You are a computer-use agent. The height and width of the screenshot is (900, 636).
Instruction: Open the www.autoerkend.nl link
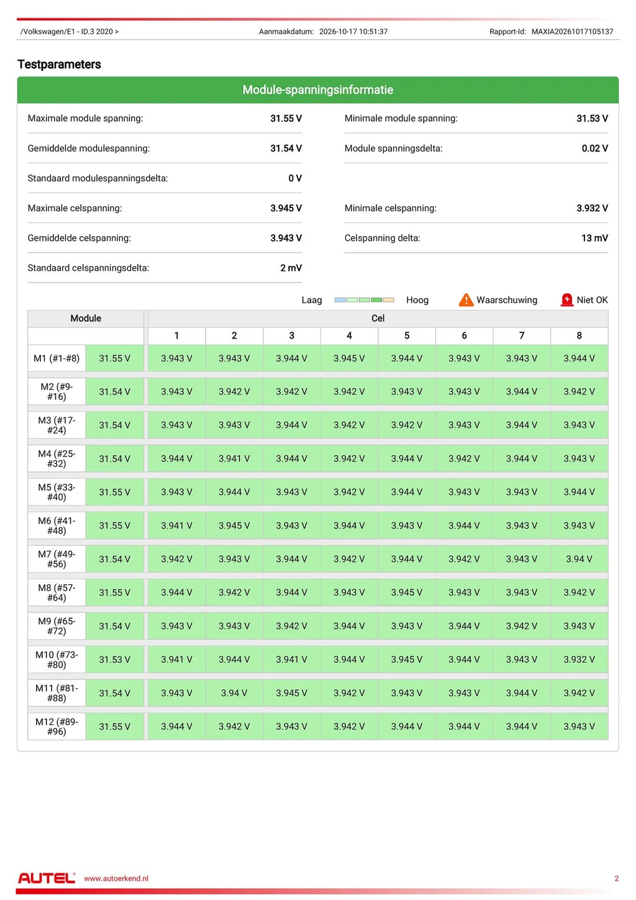[116, 878]
